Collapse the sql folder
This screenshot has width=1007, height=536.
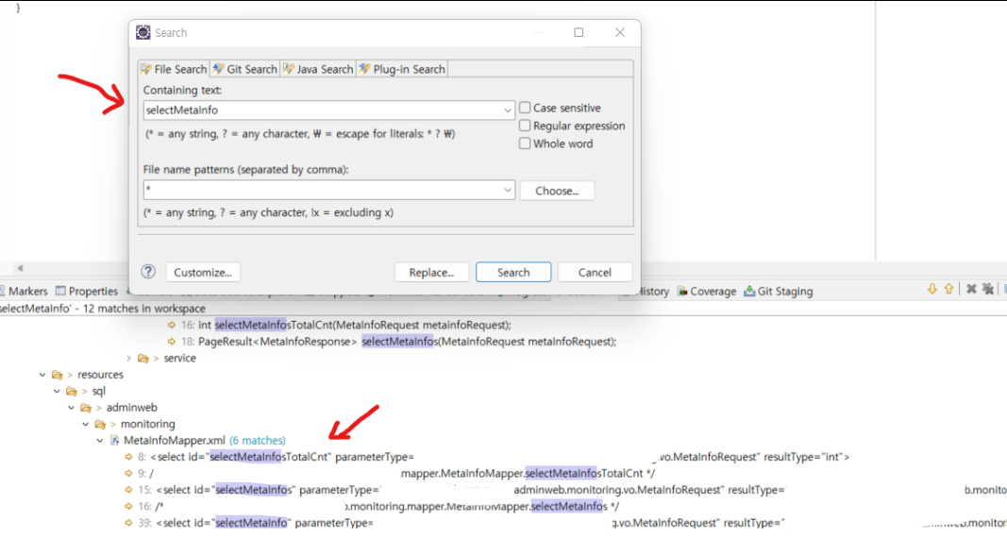[57, 392]
